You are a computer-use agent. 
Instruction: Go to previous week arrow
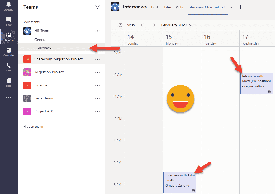point(143,25)
